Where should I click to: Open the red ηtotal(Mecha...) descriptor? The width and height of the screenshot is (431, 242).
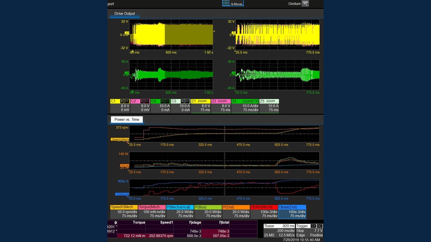pos(264,212)
